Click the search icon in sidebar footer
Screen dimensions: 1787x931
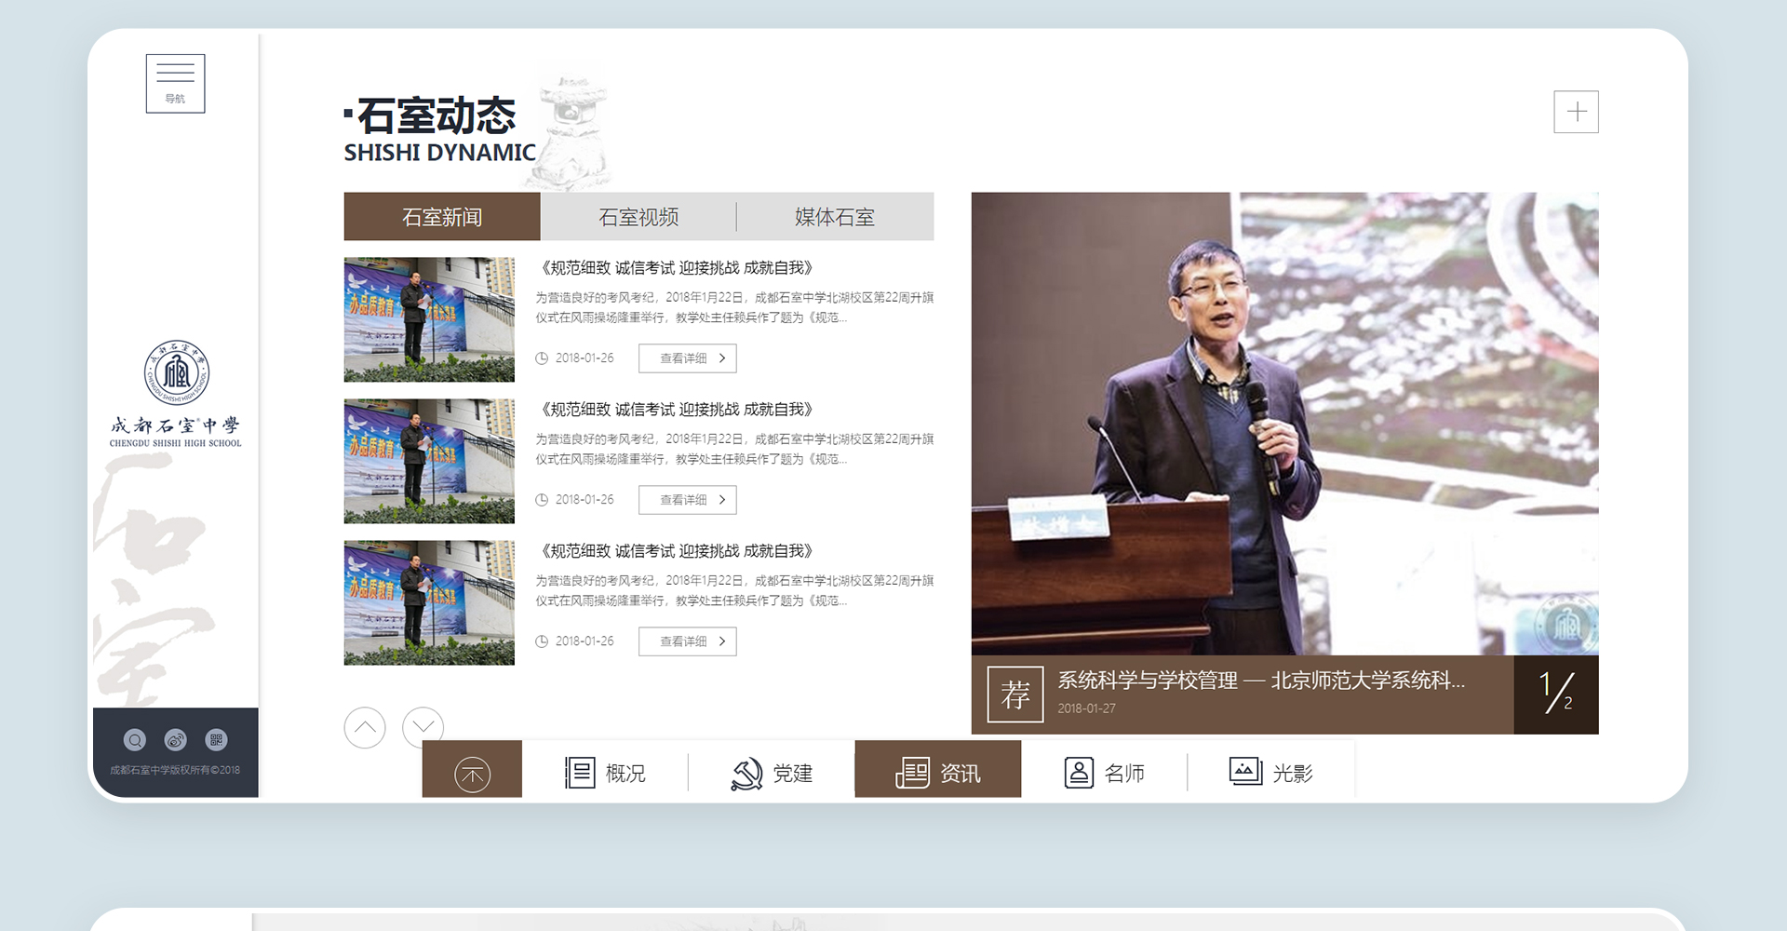(135, 740)
